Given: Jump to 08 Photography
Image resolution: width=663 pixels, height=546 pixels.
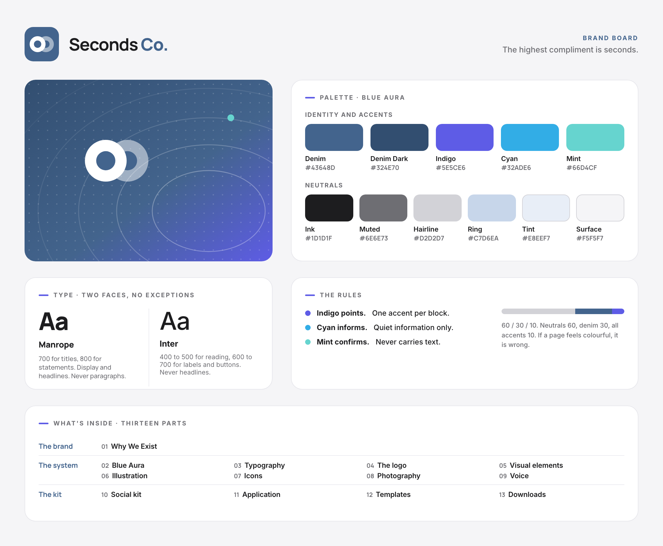Looking at the screenshot, I should point(393,476).
